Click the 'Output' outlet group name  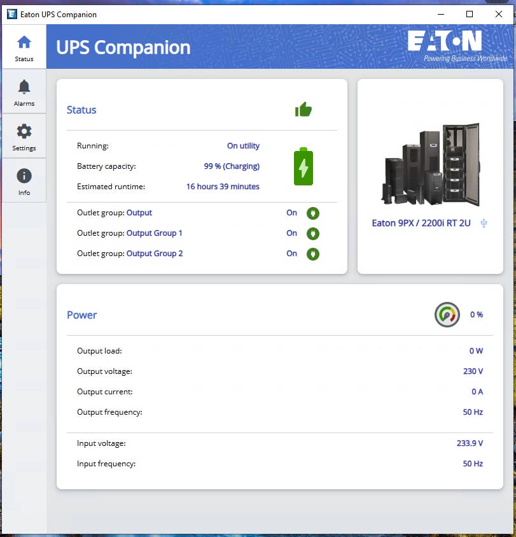click(x=139, y=213)
